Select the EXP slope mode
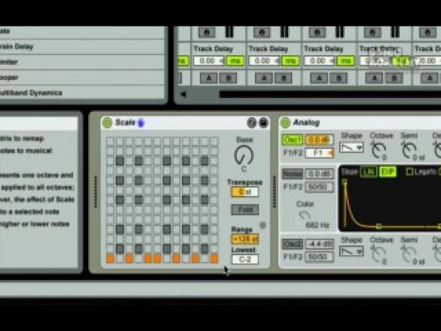The height and width of the screenshot is (331, 441). pyautogui.click(x=388, y=172)
